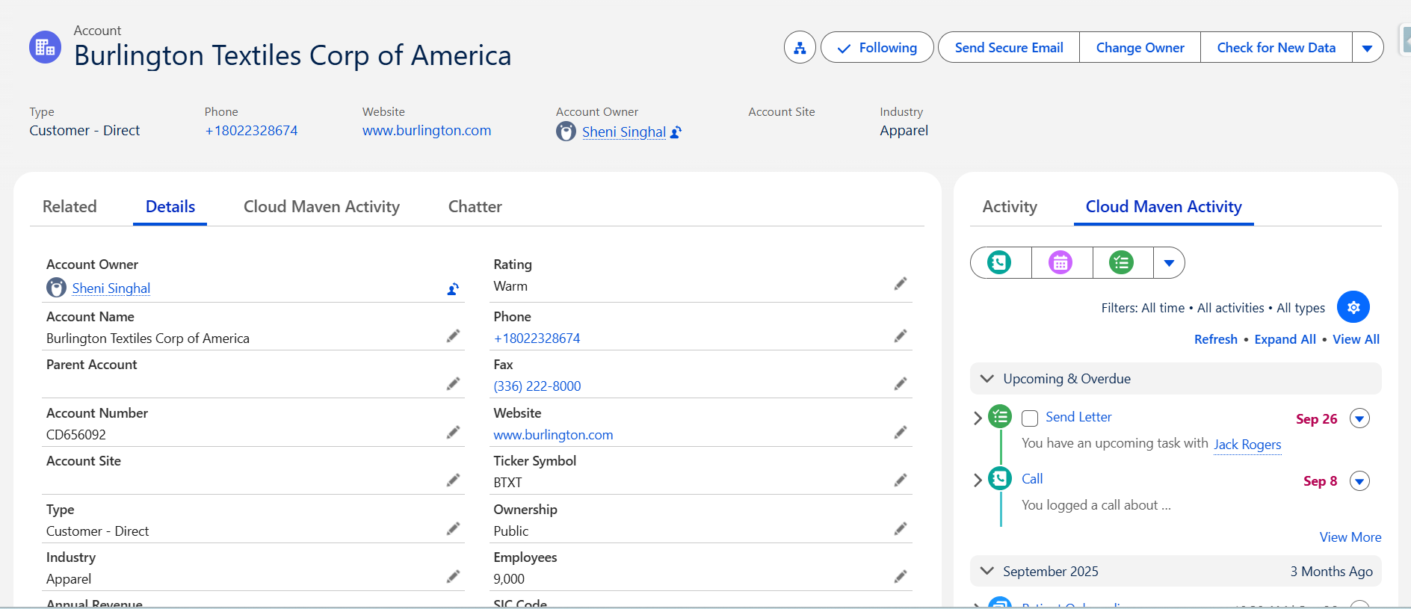The height and width of the screenshot is (609, 1411).
Task: Expand the Call activity details
Action: (978, 480)
